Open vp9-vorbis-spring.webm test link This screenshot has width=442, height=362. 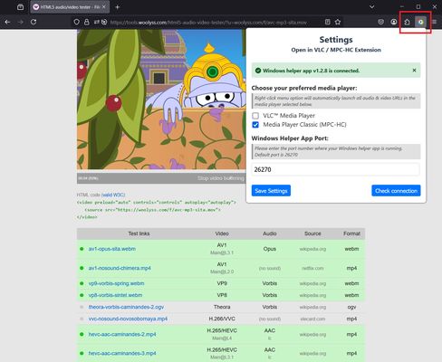pos(116,283)
